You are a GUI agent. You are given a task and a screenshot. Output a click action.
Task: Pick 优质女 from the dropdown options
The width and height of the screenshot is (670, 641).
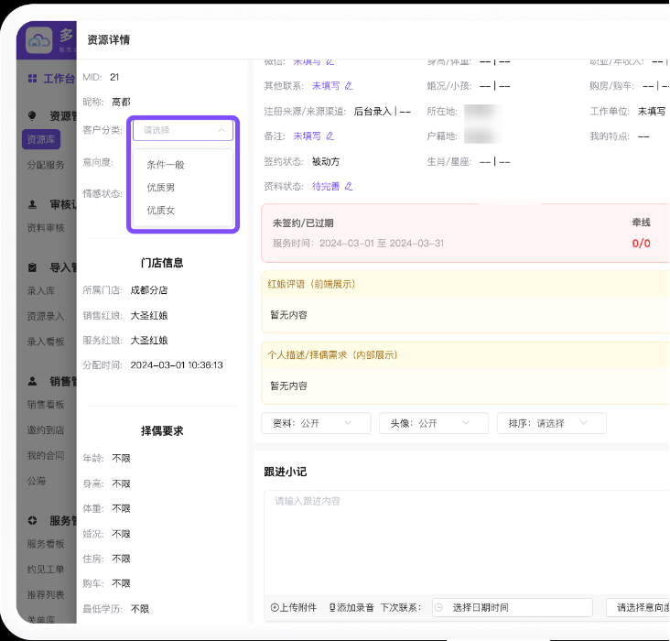pyautogui.click(x=161, y=211)
